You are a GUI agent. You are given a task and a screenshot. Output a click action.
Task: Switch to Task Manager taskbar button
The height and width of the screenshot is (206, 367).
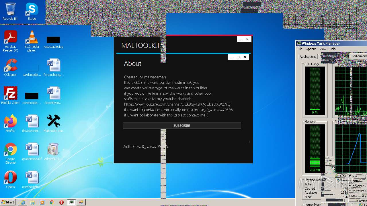click(x=71, y=202)
